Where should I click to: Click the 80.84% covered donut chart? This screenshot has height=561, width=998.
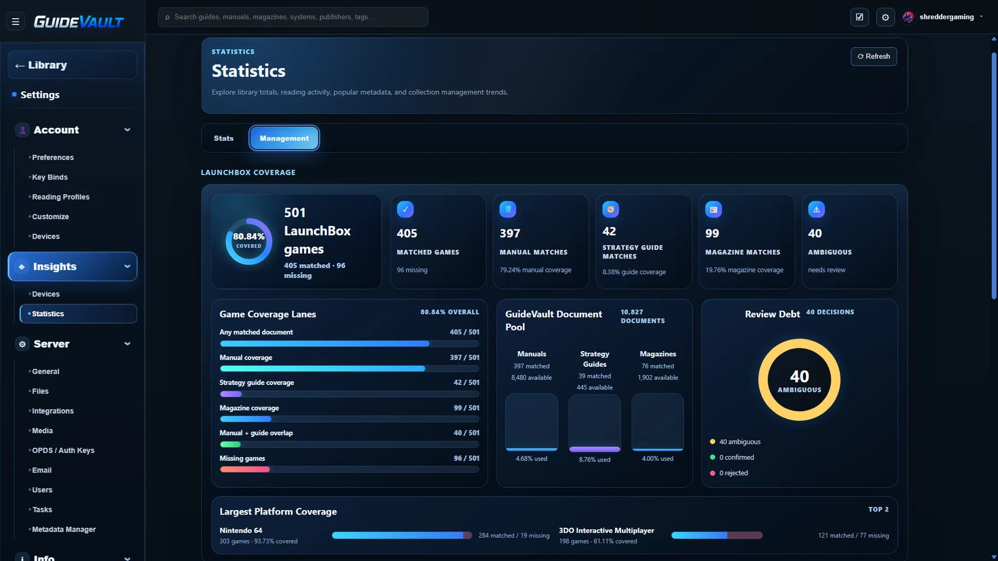249,241
